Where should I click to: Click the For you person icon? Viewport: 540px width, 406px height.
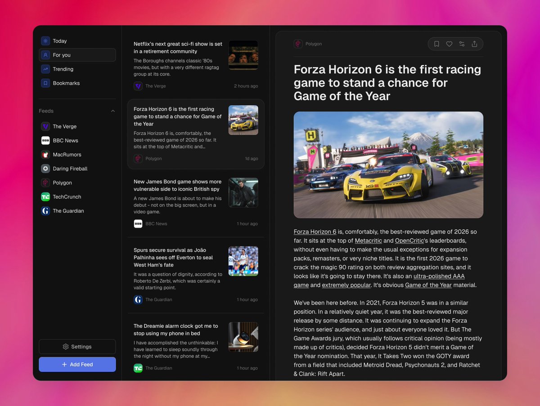[x=45, y=55]
